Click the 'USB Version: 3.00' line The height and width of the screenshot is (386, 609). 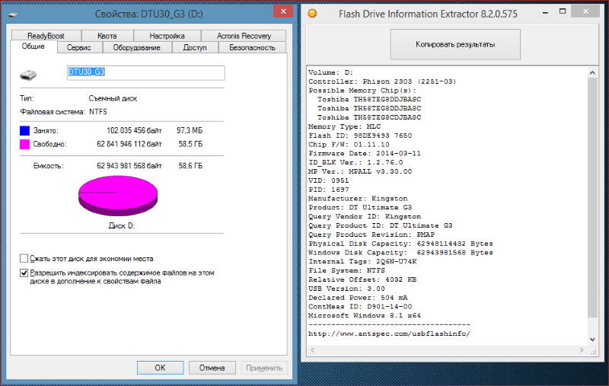(347, 289)
